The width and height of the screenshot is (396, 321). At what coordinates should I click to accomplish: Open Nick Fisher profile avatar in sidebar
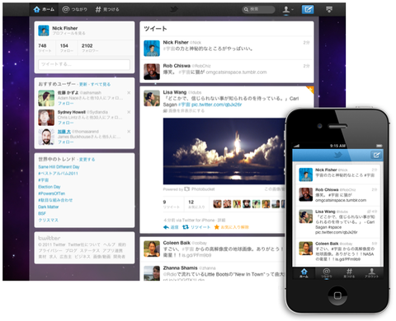pyautogui.click(x=44, y=30)
